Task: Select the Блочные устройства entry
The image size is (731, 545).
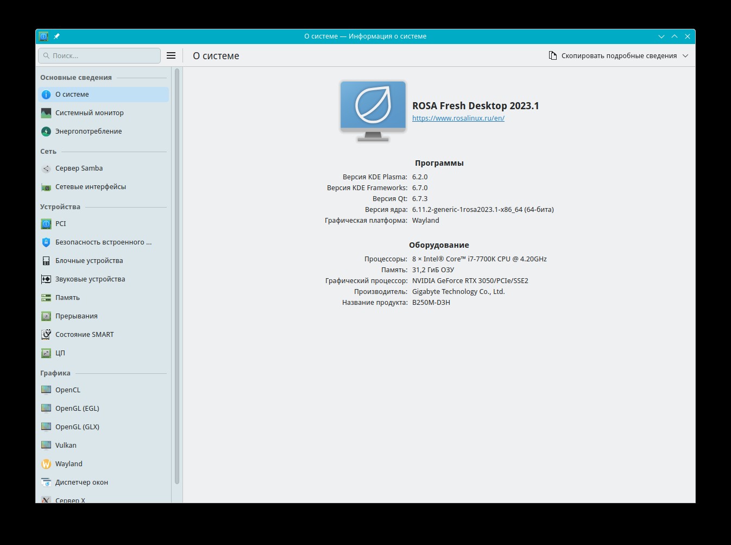Action: point(103,261)
